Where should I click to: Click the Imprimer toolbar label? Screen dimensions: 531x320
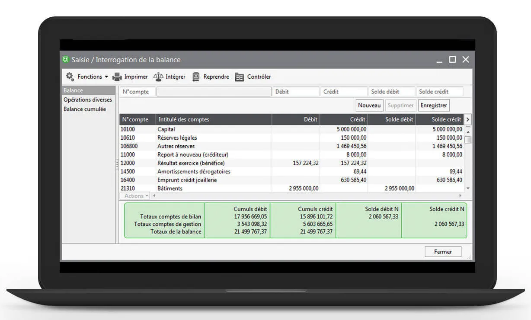[136, 77]
